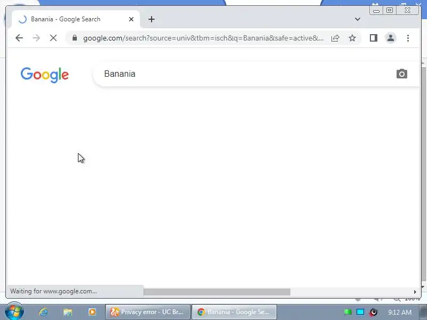Switch to Privacy error UC Browser window

[x=148, y=312]
